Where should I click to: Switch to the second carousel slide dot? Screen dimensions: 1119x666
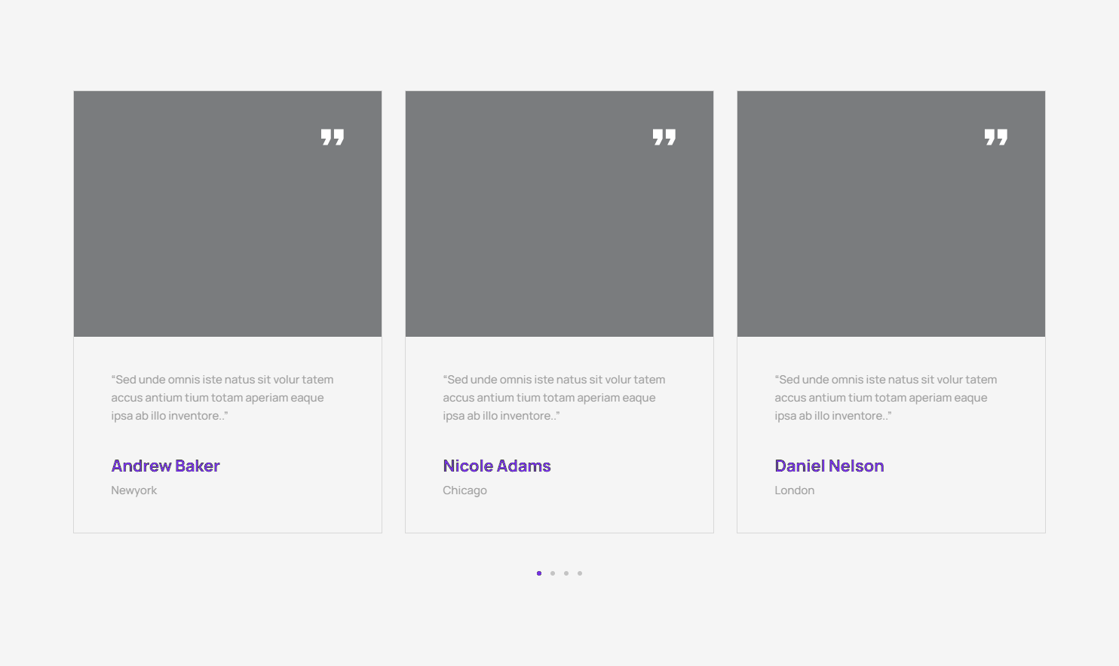click(553, 573)
